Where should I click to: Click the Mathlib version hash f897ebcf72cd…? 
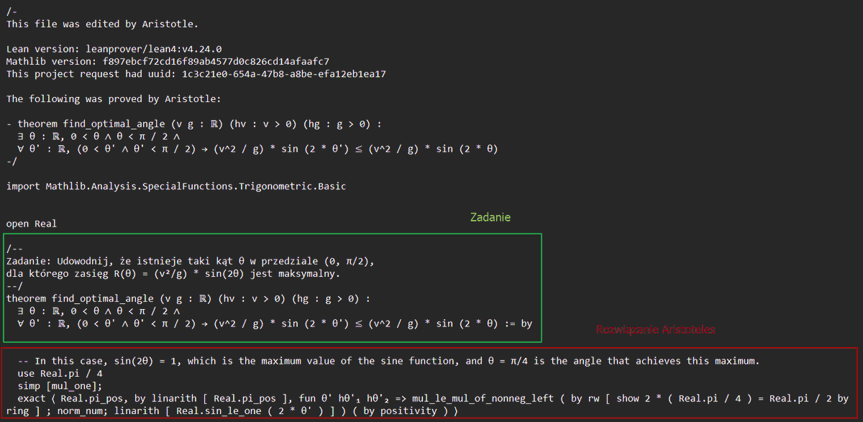click(x=217, y=62)
